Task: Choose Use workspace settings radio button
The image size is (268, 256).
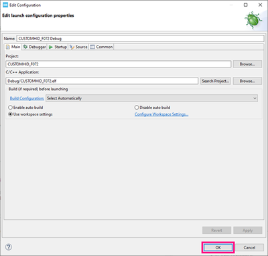Action: (x=10, y=114)
